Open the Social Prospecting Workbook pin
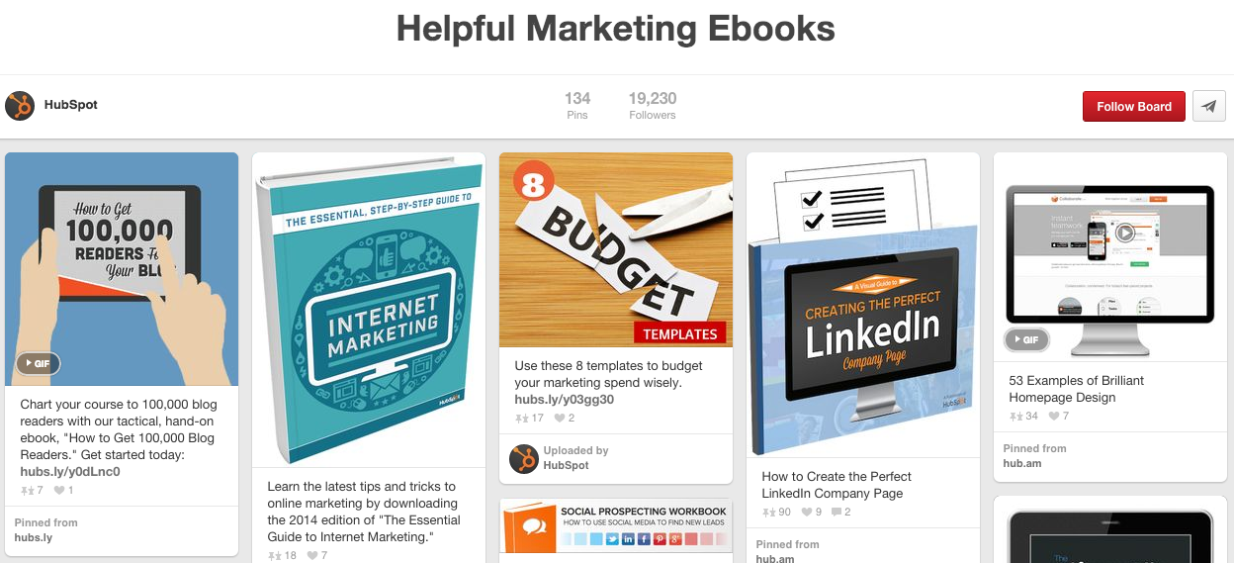The image size is (1234, 563). 616,525
